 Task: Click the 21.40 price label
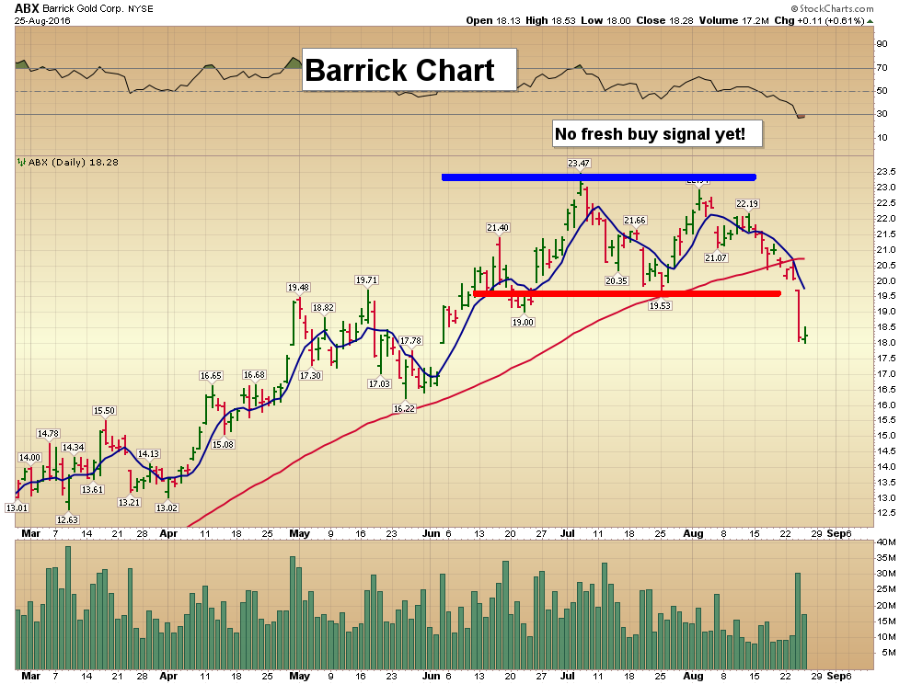click(x=498, y=228)
